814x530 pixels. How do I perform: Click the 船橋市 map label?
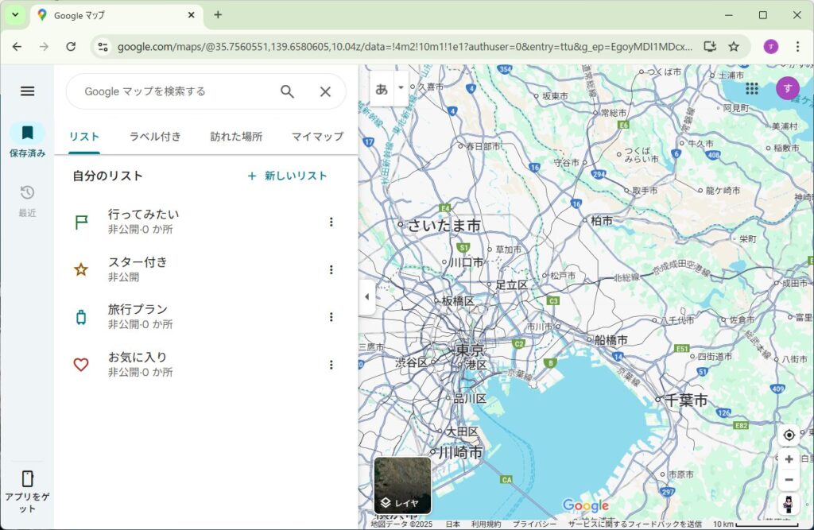click(x=611, y=340)
